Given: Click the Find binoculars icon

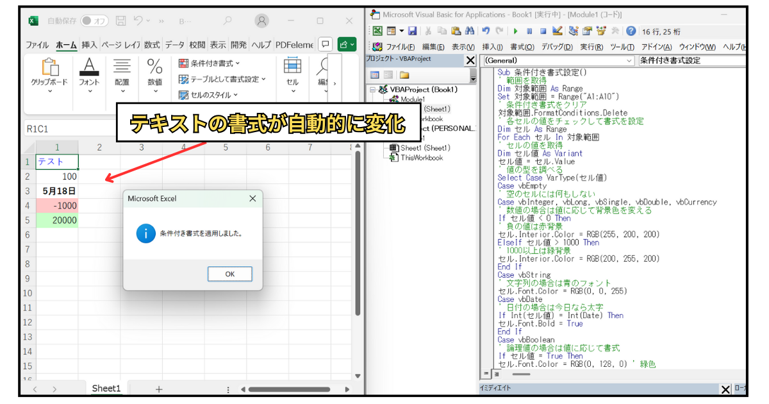Looking at the screenshot, I should [x=470, y=31].
